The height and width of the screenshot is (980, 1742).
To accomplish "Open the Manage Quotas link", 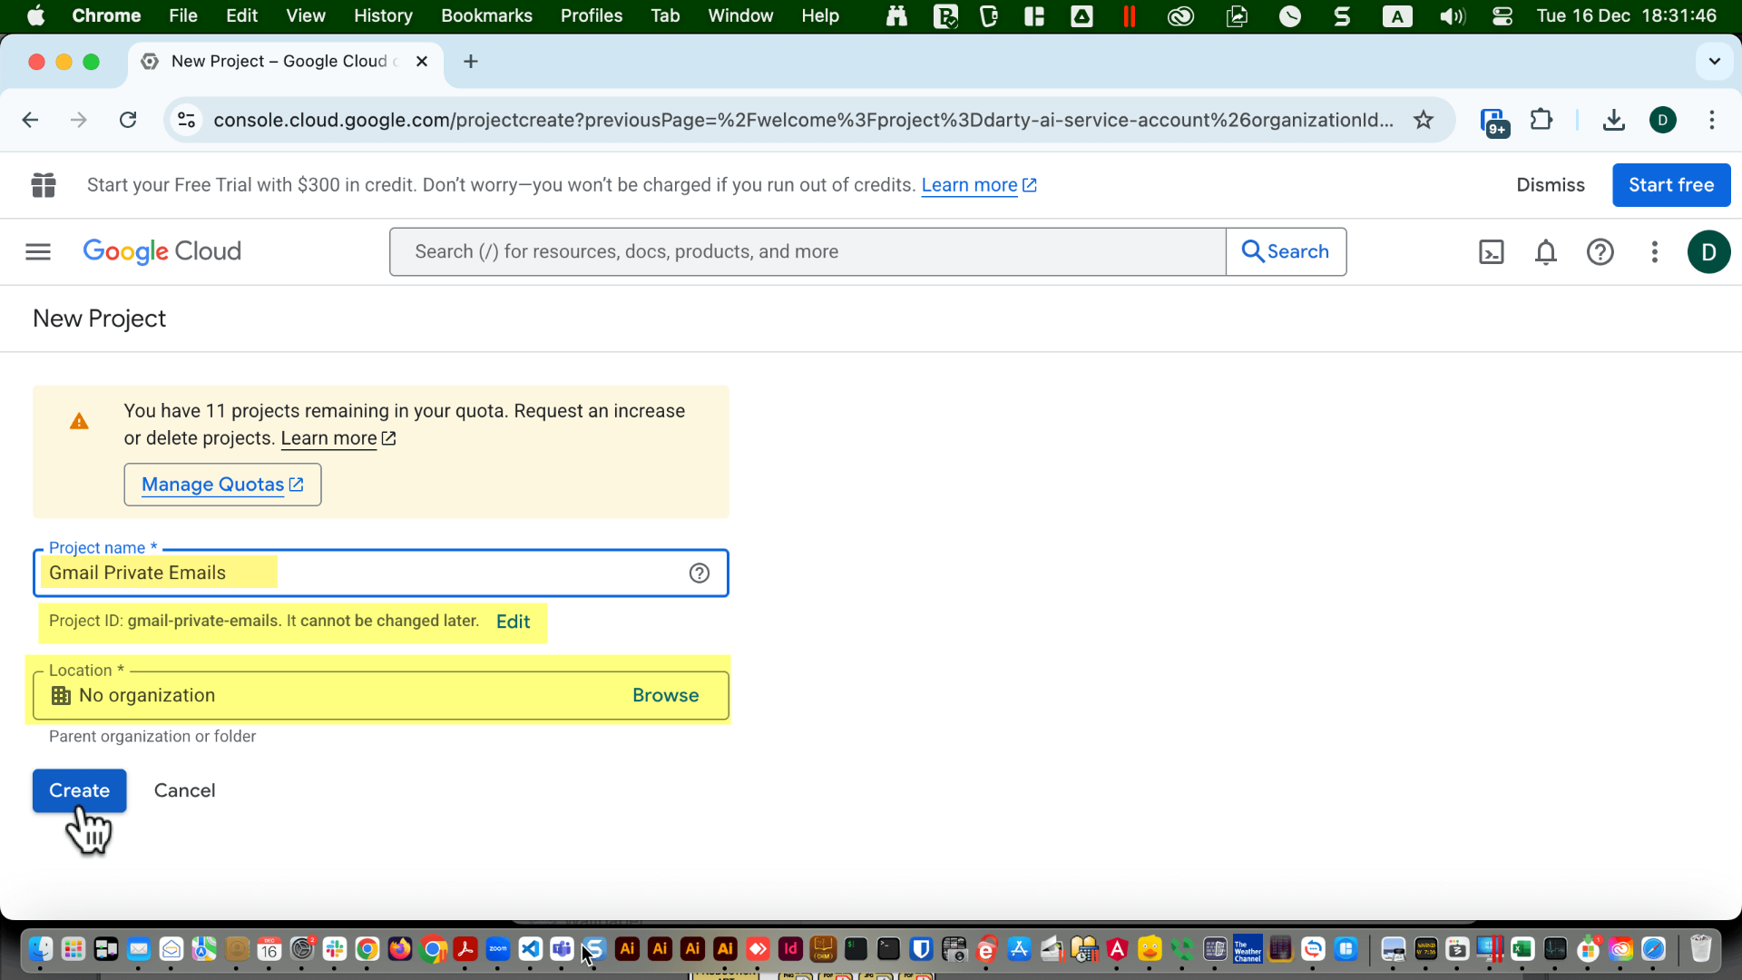I will click(222, 484).
